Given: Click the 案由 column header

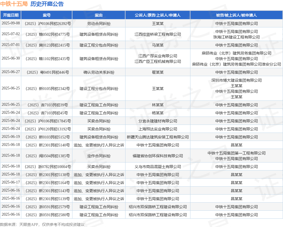Looking at the screenshot, I should [x=99, y=15].
